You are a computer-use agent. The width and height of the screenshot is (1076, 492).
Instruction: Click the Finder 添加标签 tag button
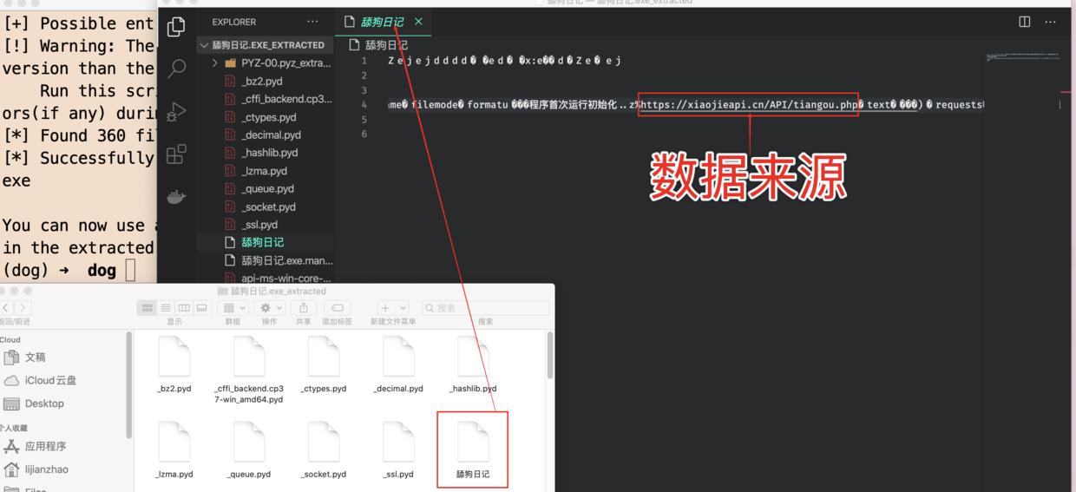(337, 308)
